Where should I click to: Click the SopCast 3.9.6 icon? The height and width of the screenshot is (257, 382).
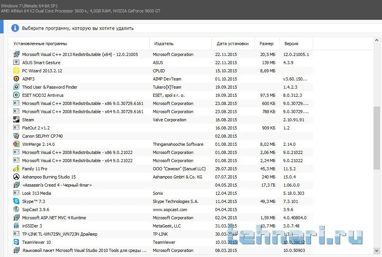click(16, 210)
